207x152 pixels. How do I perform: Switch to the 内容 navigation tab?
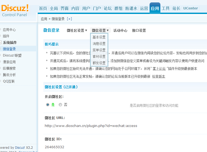tap(75, 8)
